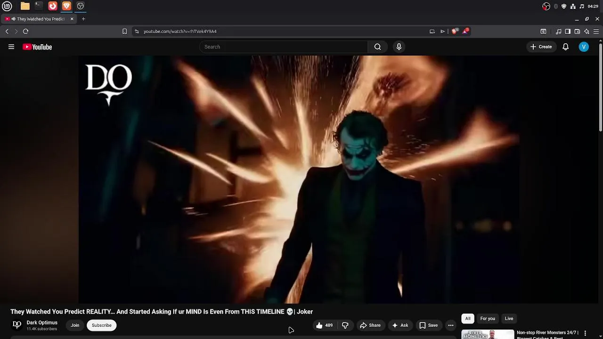The height and width of the screenshot is (339, 603).
Task: Select the 'For you' filter chip
Action: click(488, 319)
